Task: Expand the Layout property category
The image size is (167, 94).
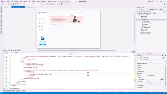Action: tap(137, 67)
